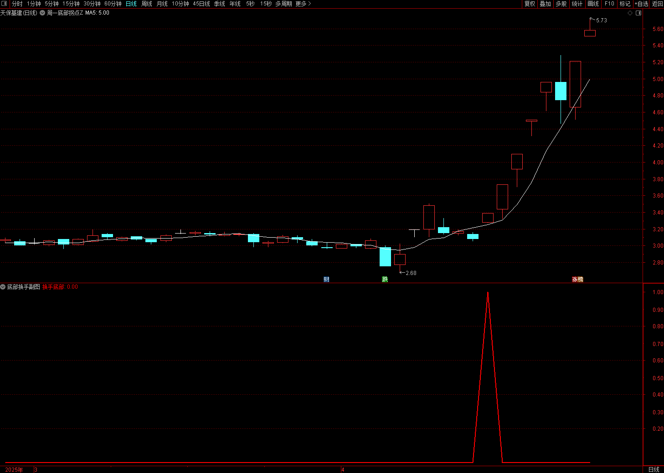Click the 2025年 label on time axis
Image resolution: width=664 pixels, height=473 pixels.
(14, 469)
